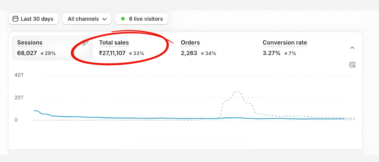
Task: Click the dashed line peak on the chart
Action: [237, 91]
